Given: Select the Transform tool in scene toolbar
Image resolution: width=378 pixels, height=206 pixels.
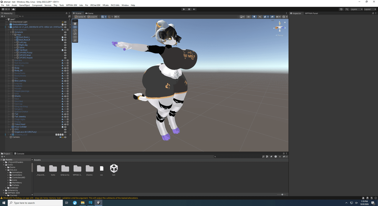Looking at the screenshot, I should tap(75, 40).
